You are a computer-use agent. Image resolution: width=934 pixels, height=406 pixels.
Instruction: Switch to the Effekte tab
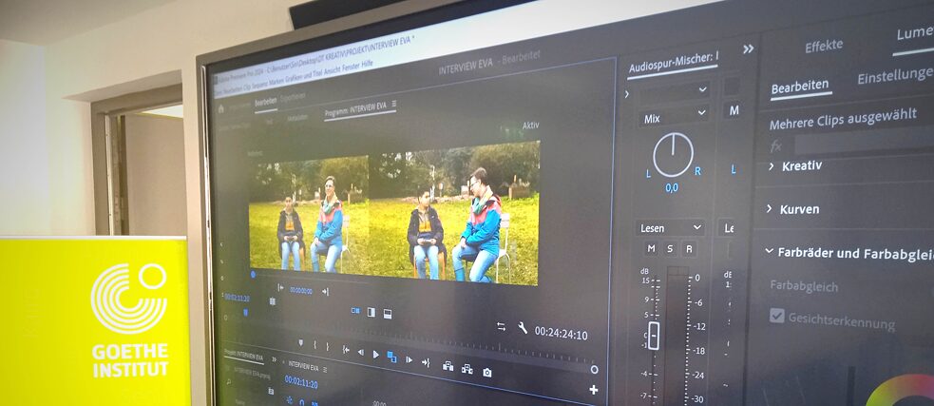point(824,47)
